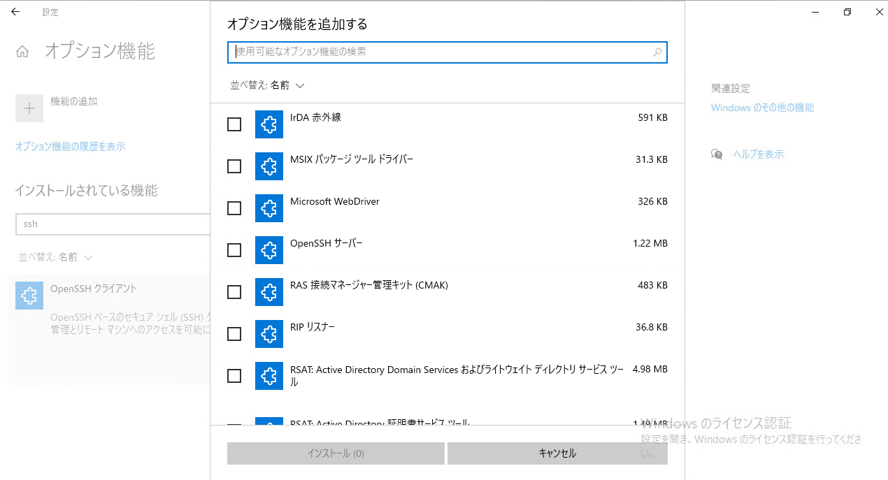Click the キャンセル button
Screen dimensions: 888x480
tap(557, 453)
